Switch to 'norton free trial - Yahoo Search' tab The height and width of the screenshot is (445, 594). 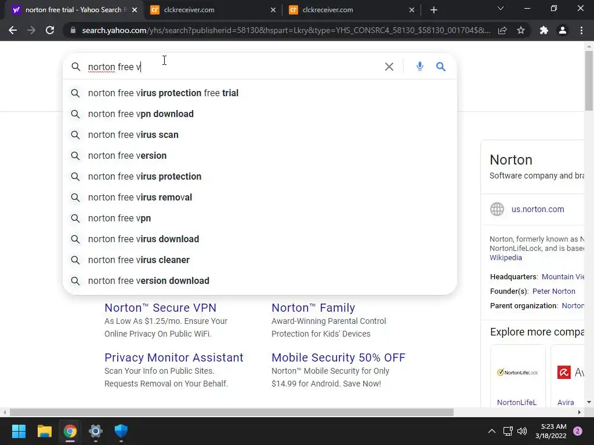click(73, 10)
